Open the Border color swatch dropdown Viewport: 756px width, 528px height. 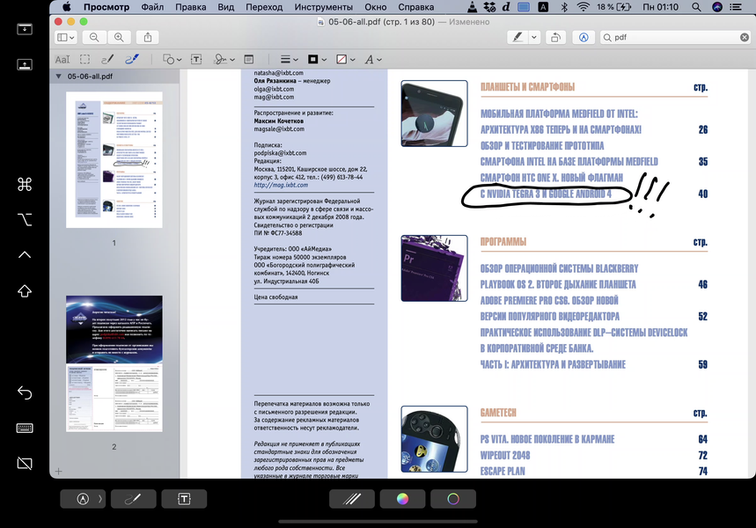pyautogui.click(x=317, y=59)
